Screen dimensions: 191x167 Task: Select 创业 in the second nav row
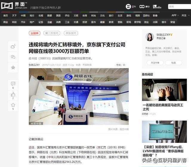pyautogui.click(x=146, y=22)
